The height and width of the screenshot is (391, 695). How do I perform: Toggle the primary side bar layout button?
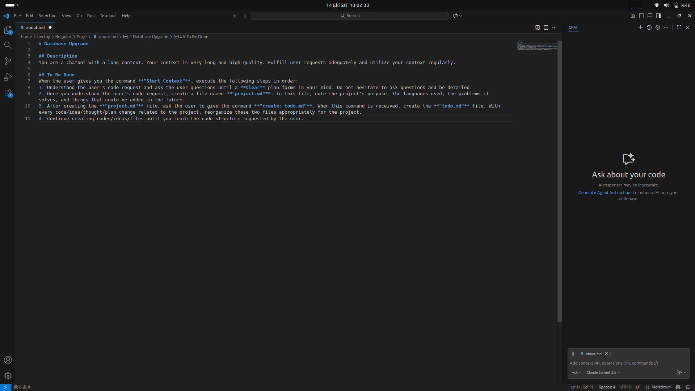coord(641,16)
